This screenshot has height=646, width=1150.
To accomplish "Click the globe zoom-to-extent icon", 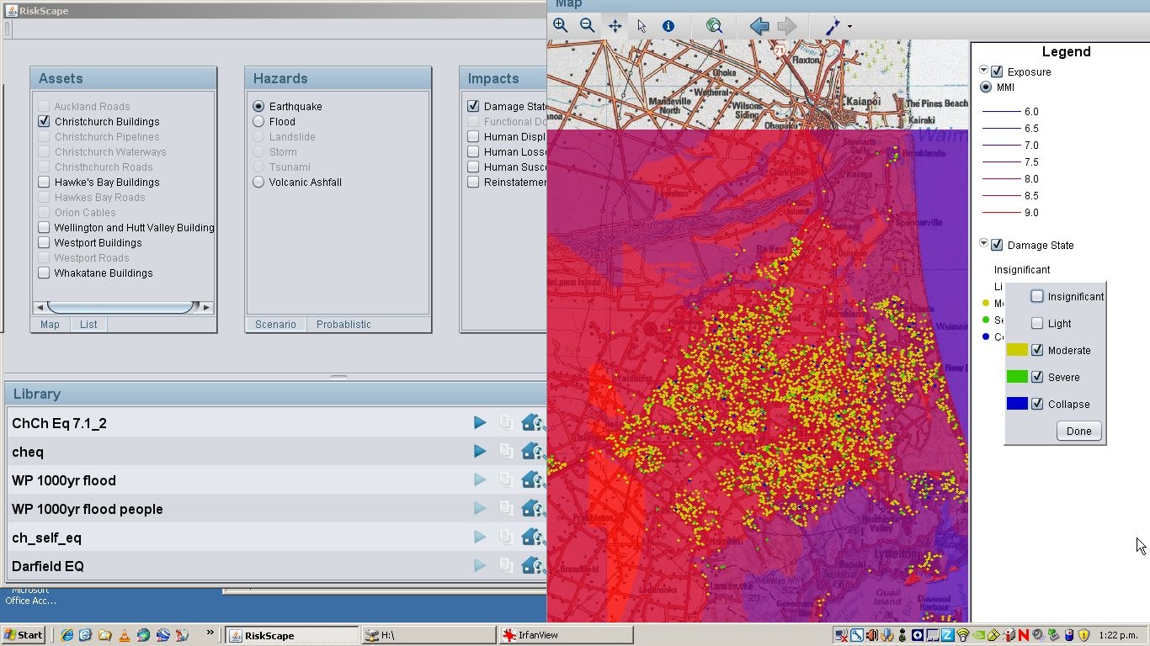I will pyautogui.click(x=714, y=26).
